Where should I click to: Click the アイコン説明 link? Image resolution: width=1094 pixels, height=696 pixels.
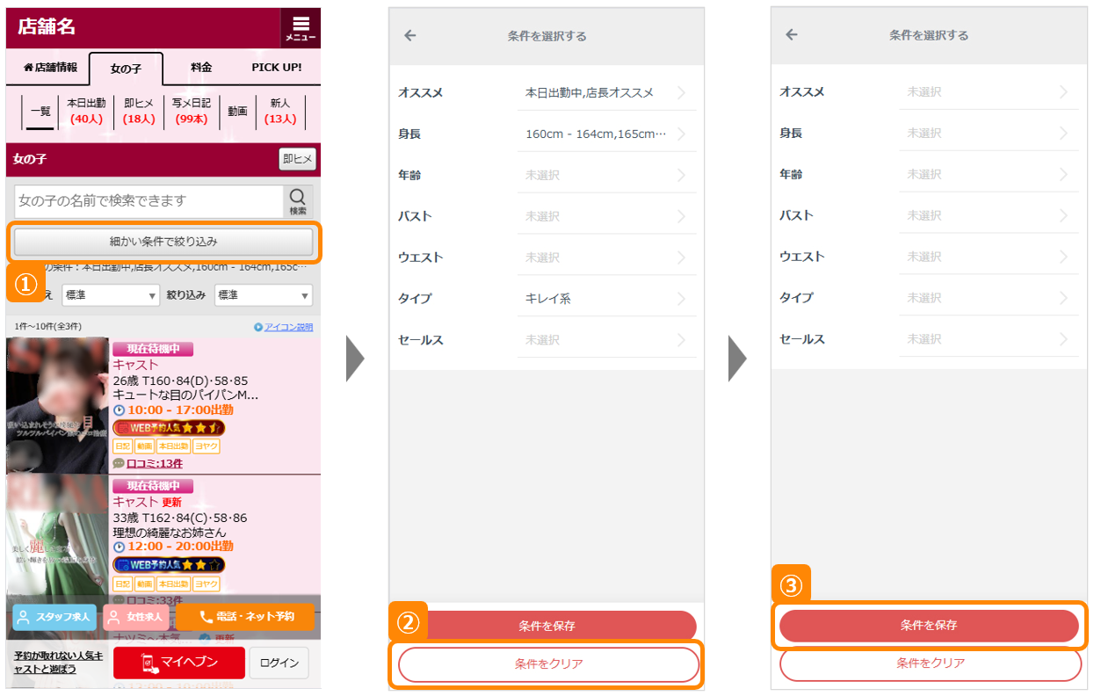pos(283,327)
